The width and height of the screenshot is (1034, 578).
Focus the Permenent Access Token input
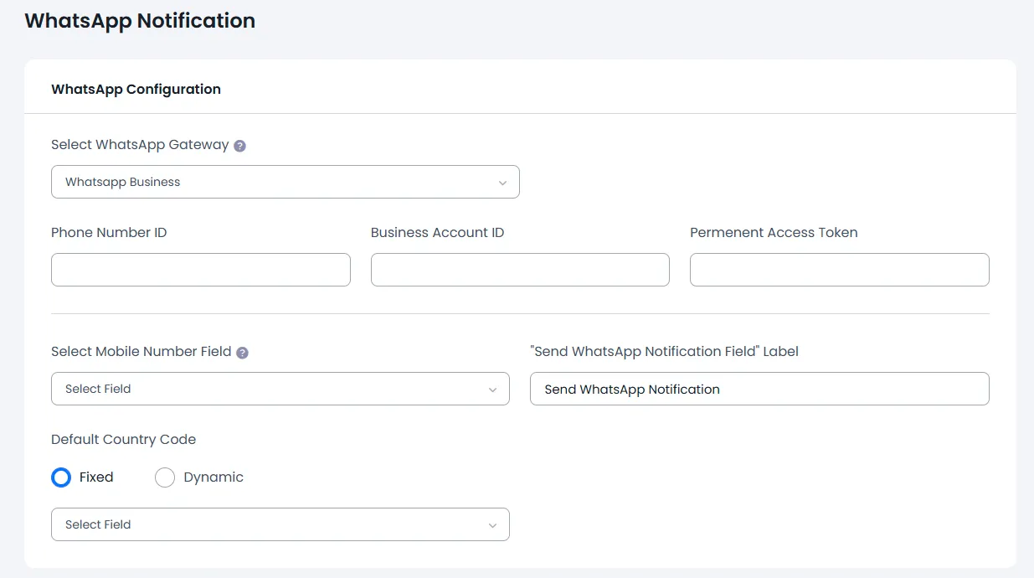pyautogui.click(x=840, y=270)
